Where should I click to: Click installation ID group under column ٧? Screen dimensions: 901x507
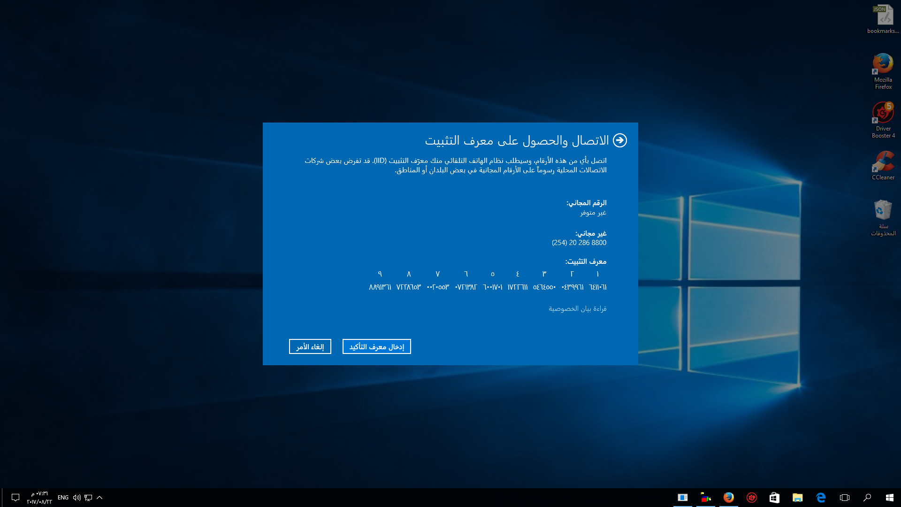point(438,287)
